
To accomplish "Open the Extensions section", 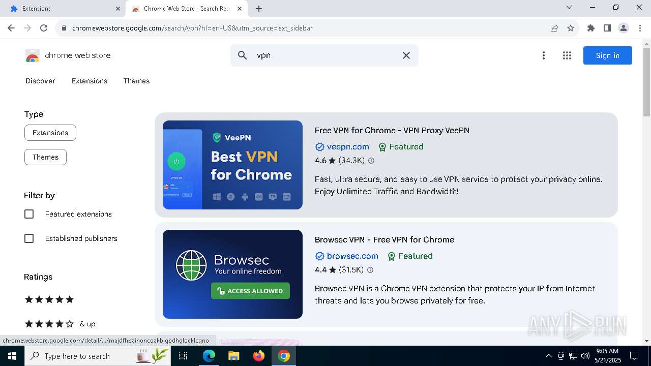I will pos(90,81).
